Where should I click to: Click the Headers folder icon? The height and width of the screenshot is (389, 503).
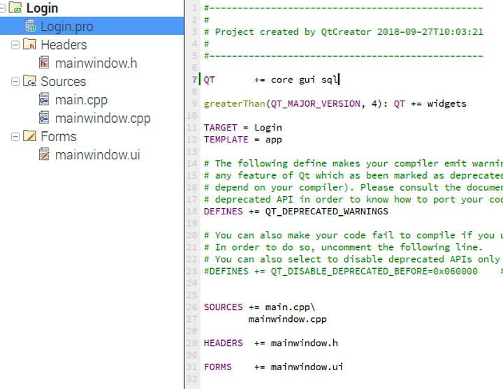click(x=29, y=44)
